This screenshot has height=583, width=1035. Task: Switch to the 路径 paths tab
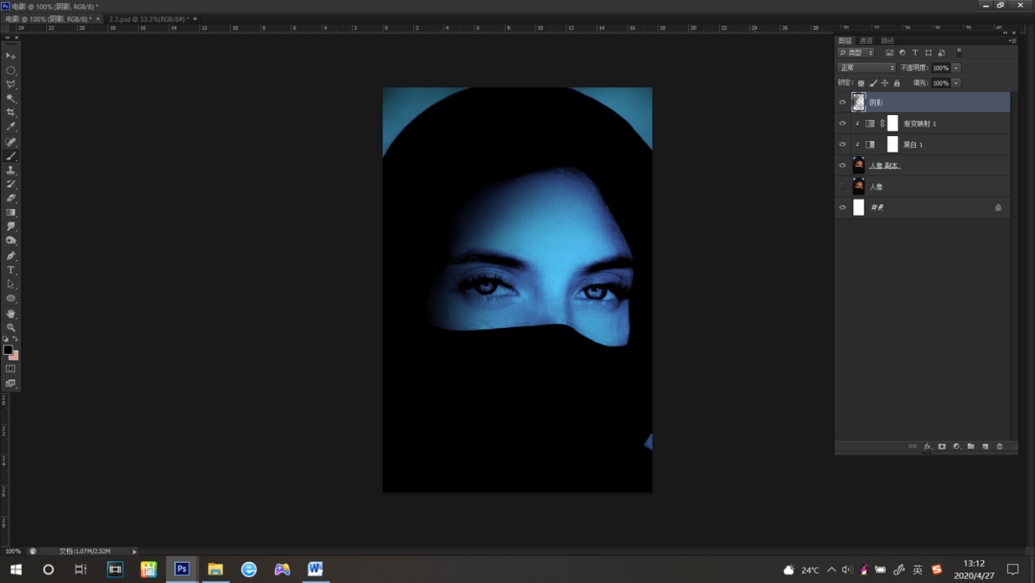click(x=887, y=41)
